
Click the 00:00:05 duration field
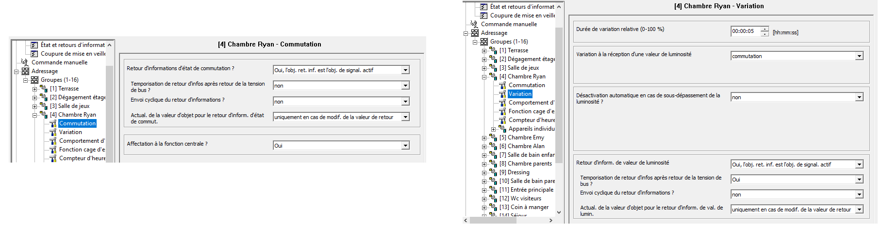(746, 31)
